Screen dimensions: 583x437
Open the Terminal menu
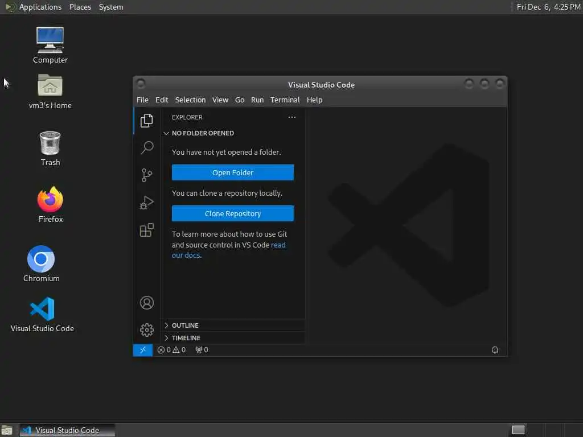pos(285,100)
